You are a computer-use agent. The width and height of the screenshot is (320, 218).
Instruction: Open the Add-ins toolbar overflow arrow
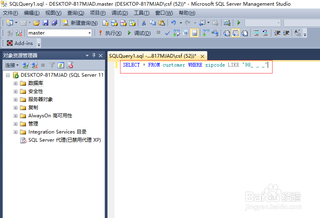39,45
